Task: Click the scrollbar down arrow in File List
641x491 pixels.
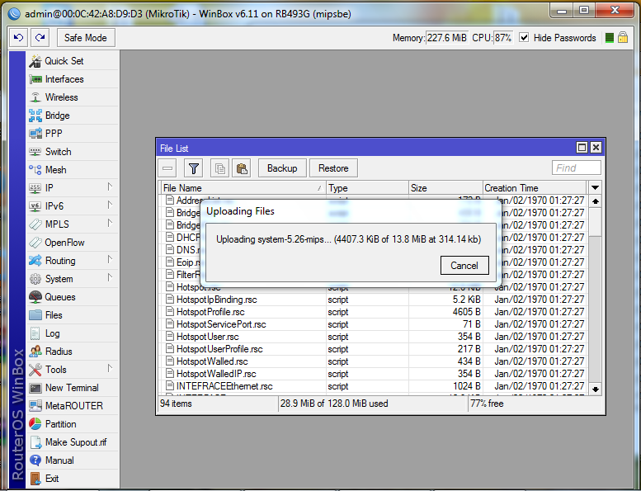Action: click(x=596, y=389)
